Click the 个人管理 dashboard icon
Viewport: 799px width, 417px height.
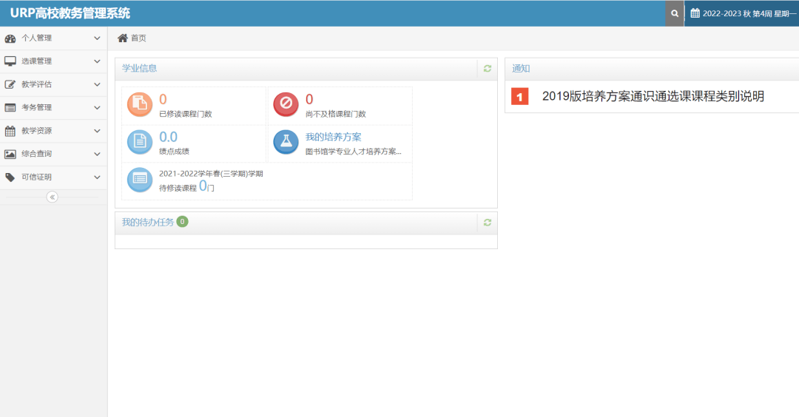[x=10, y=38]
